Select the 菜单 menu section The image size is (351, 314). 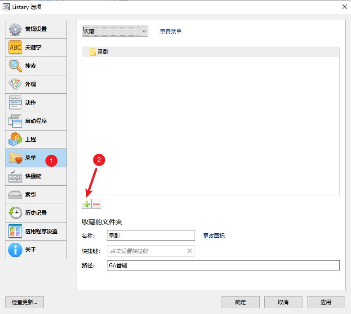[36, 158]
